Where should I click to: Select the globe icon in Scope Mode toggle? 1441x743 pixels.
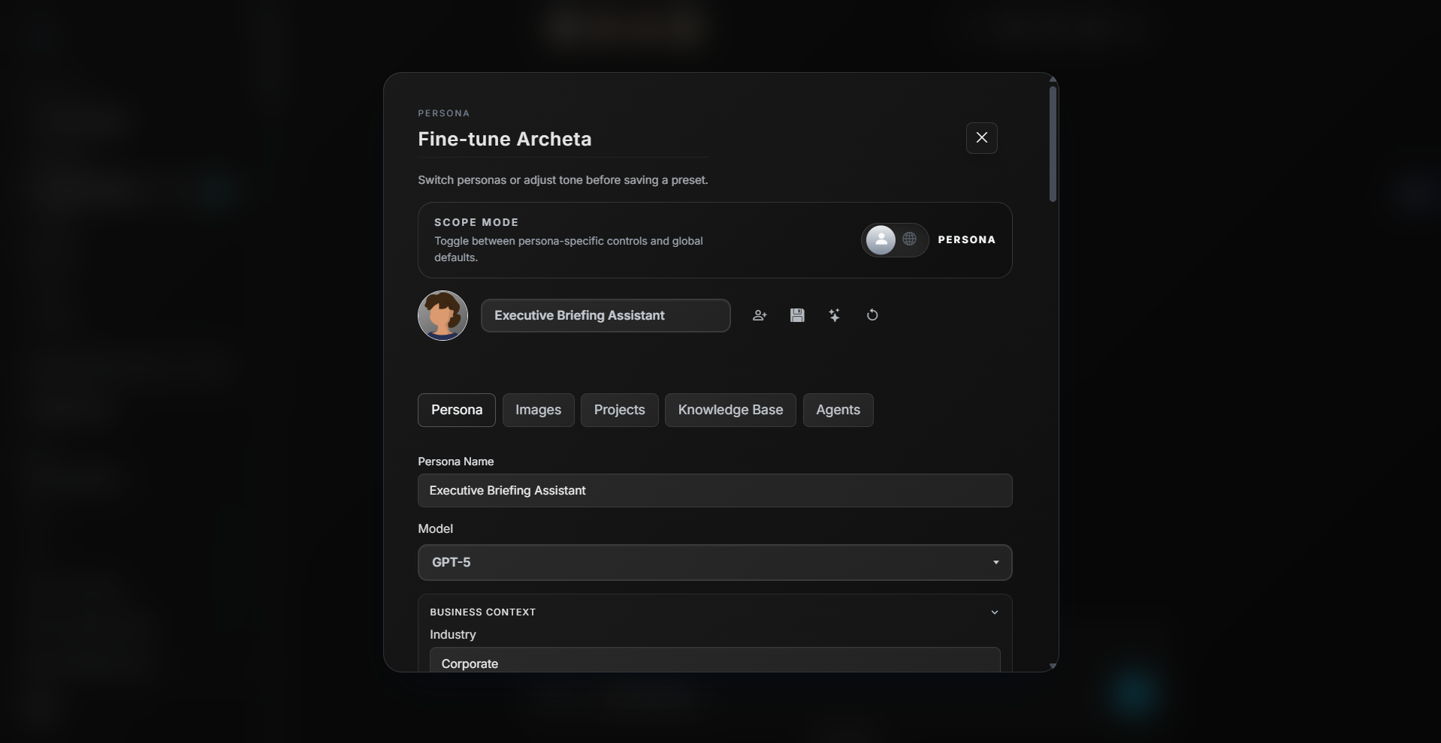(910, 239)
